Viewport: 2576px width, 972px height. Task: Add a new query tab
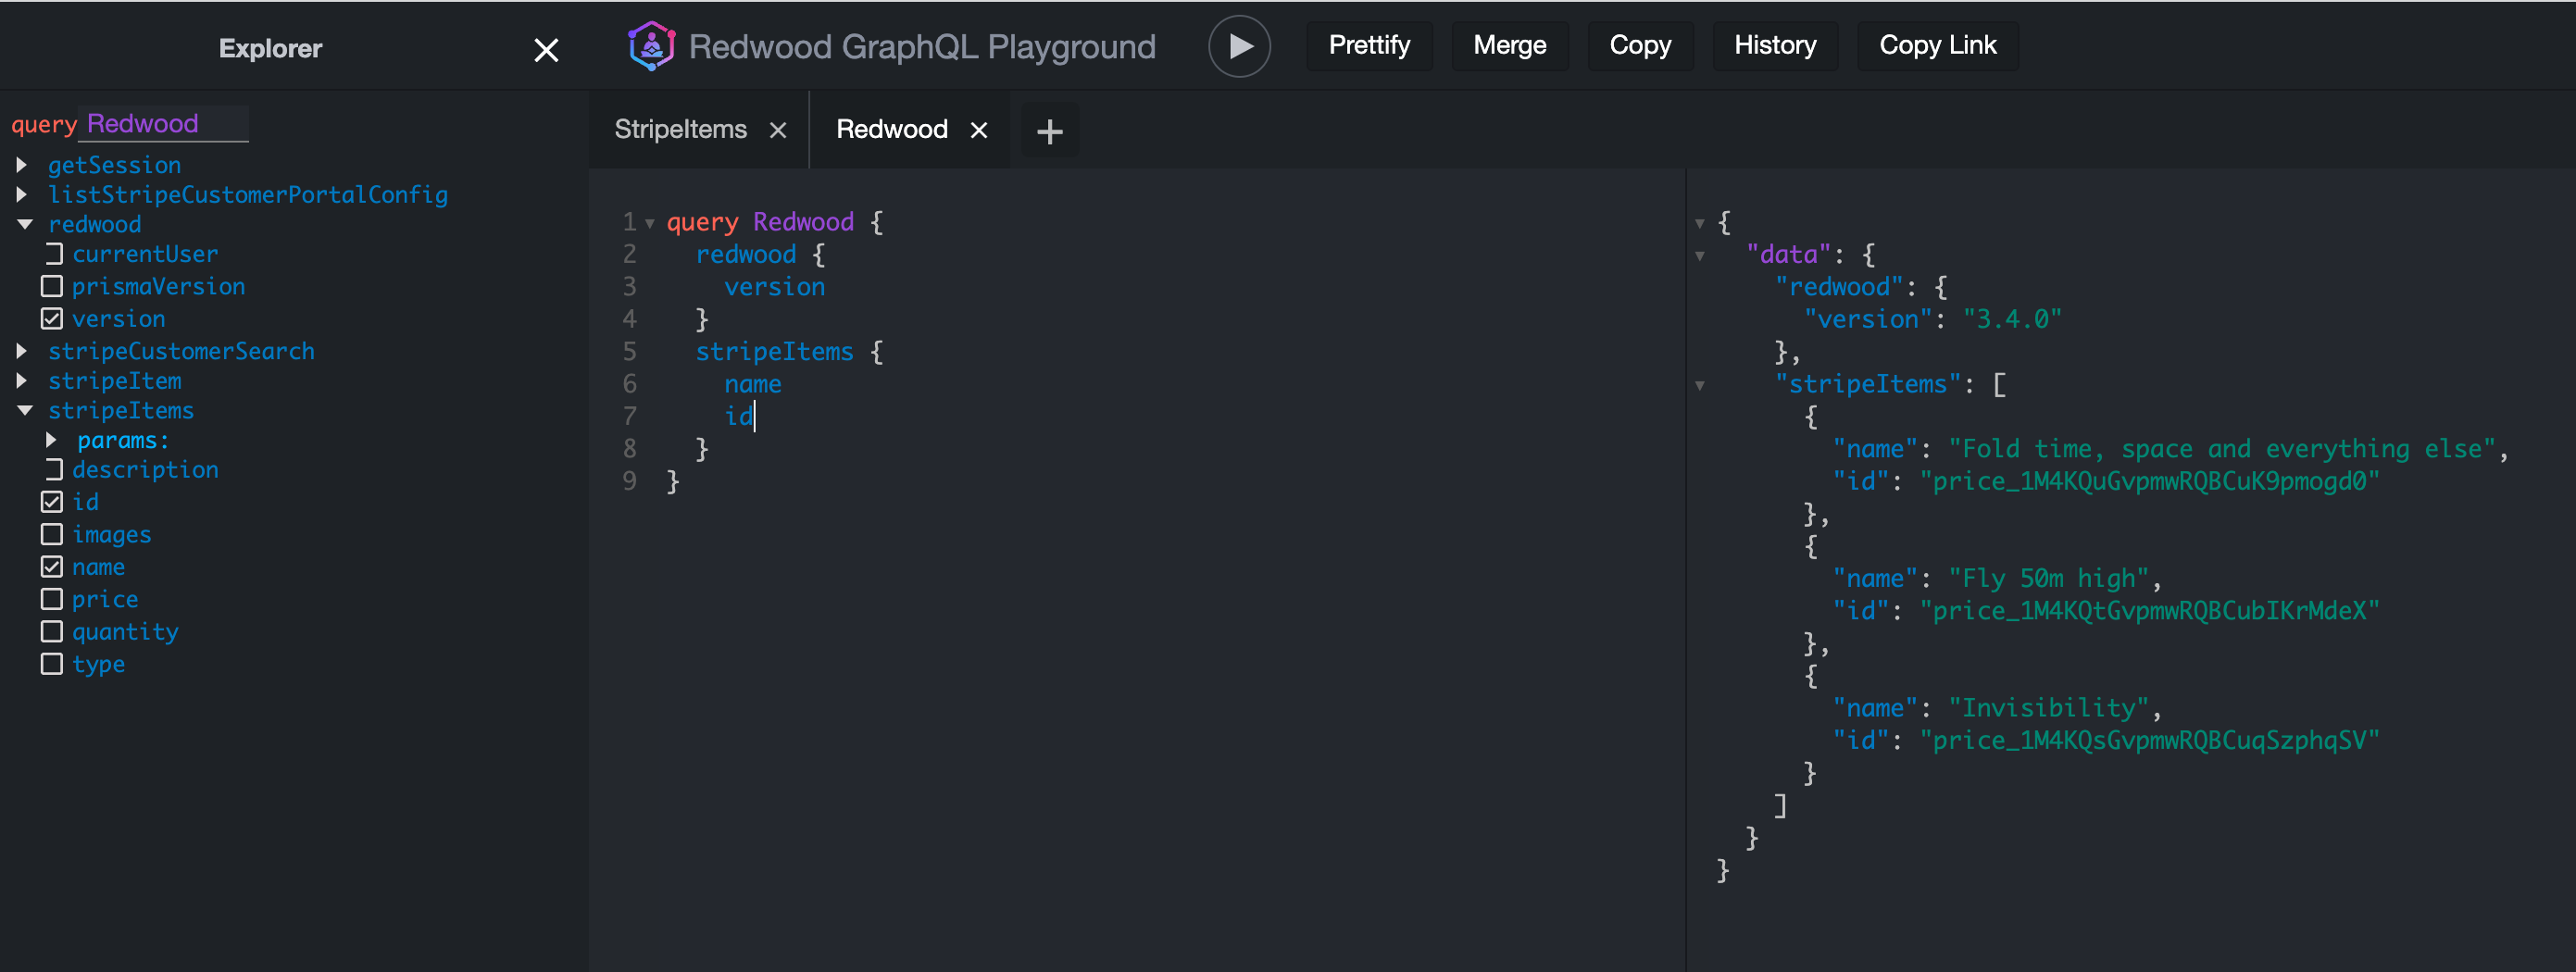1049,131
